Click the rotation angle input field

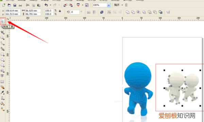[x=75, y=12]
